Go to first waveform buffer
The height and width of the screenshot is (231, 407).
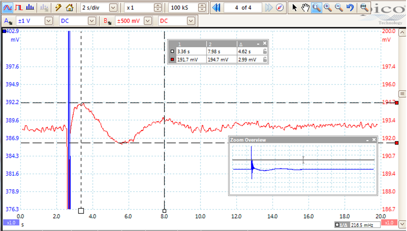click(x=216, y=7)
